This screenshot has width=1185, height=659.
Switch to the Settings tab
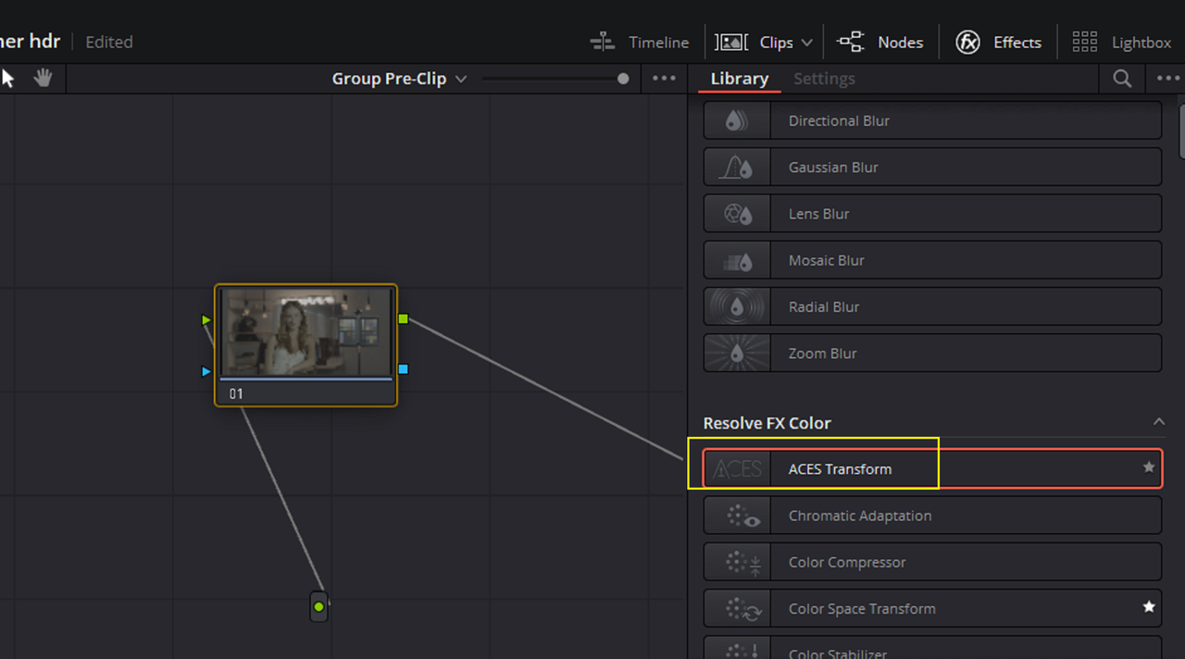click(x=824, y=79)
